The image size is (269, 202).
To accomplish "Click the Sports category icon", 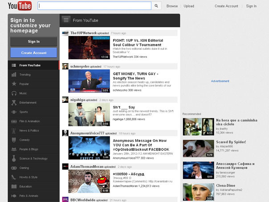I will tap(14, 112).
